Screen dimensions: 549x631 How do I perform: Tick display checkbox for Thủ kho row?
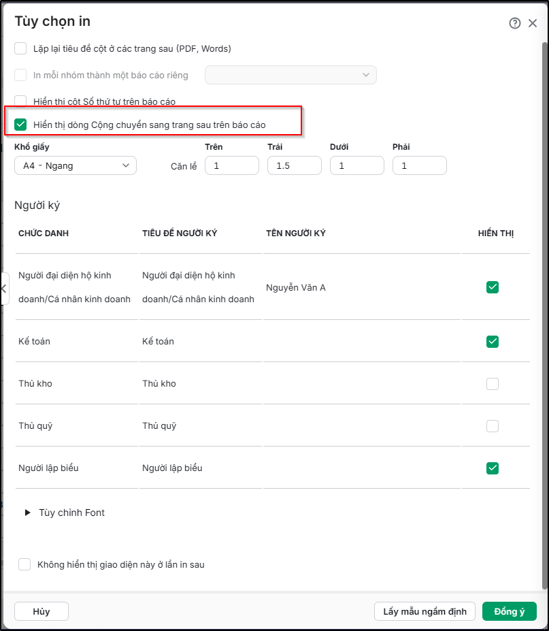click(x=493, y=384)
